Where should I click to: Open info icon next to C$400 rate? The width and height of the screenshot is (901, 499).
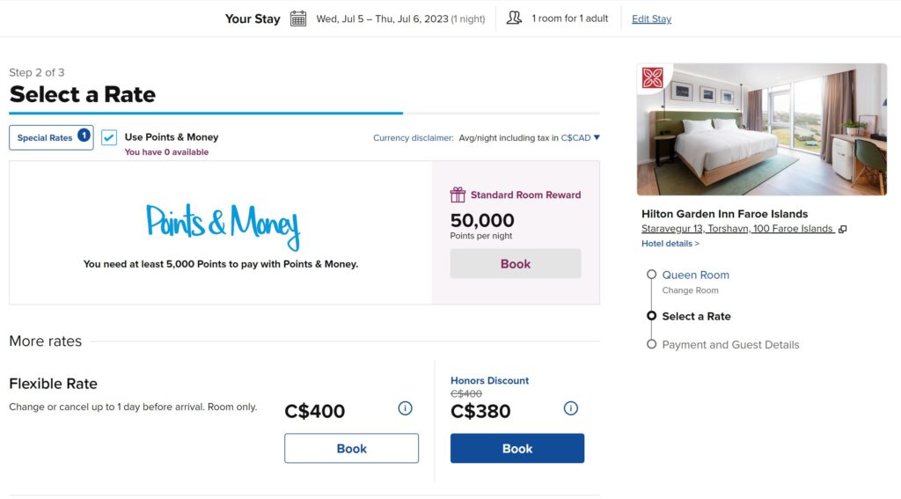(405, 408)
